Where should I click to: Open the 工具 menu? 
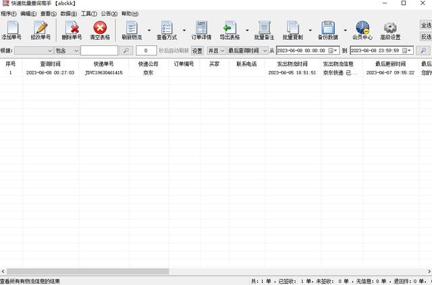click(x=88, y=14)
